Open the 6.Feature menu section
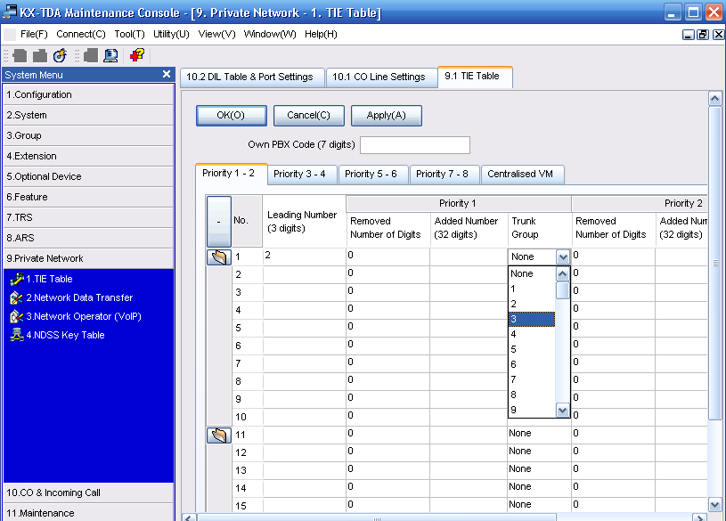This screenshot has width=726, height=521. click(88, 197)
